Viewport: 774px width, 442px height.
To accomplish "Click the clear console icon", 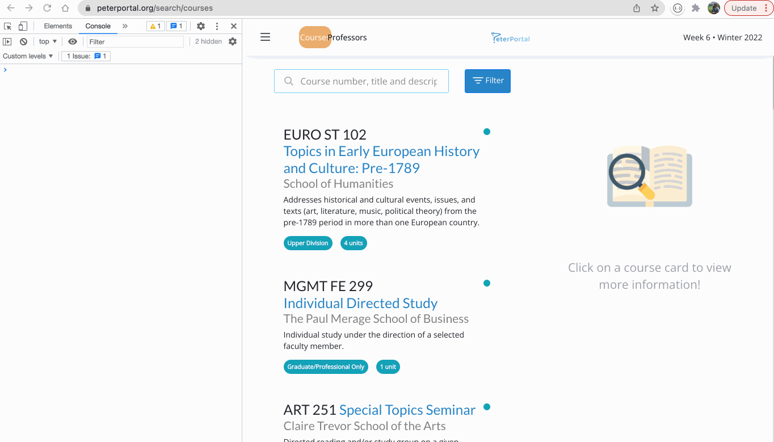I will click(x=23, y=41).
